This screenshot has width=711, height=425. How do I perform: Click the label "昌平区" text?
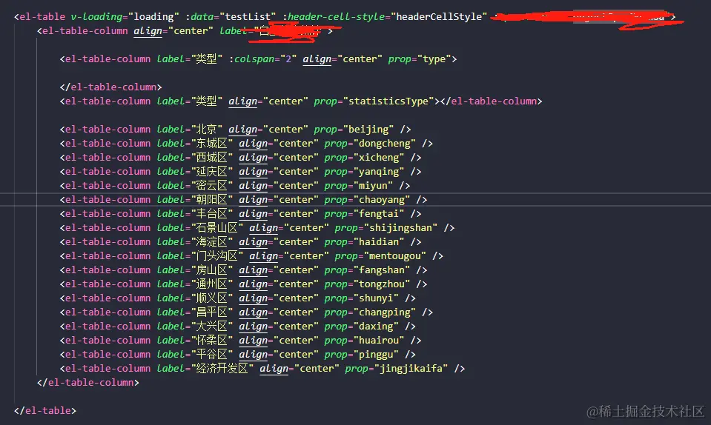(212, 312)
